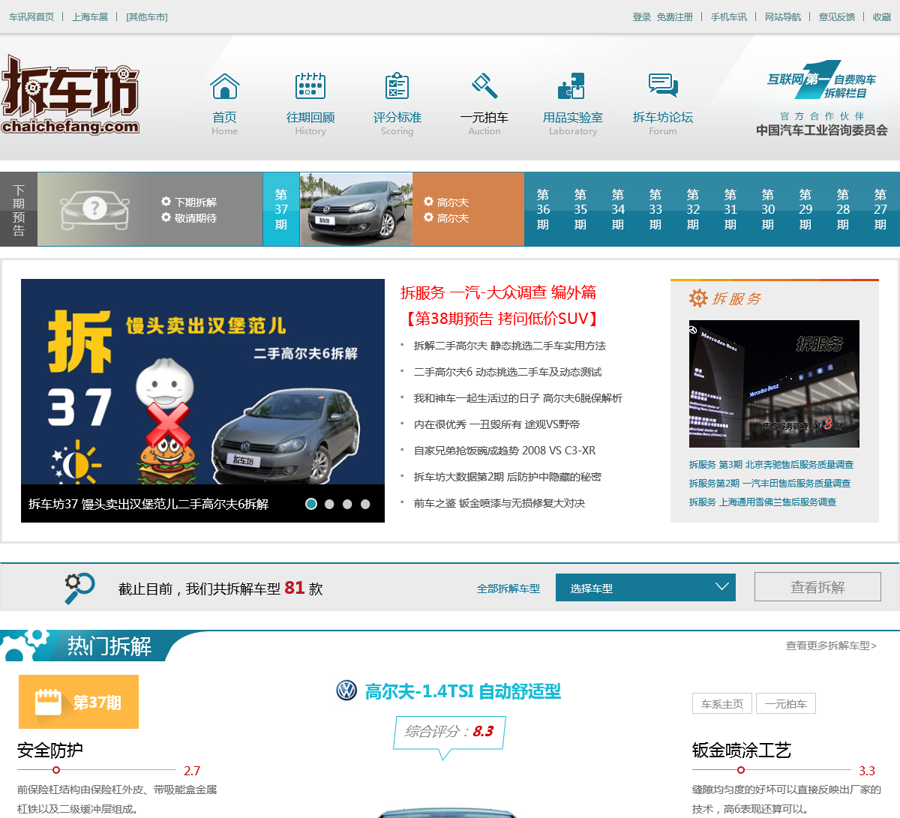Image resolution: width=900 pixels, height=818 pixels.
Task: Select the first carousel dot
Action: [311, 504]
